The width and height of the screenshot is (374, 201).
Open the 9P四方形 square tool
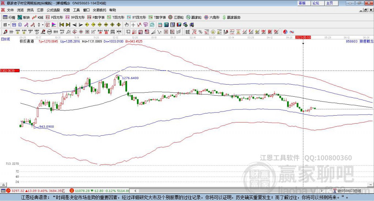tap(75, 18)
